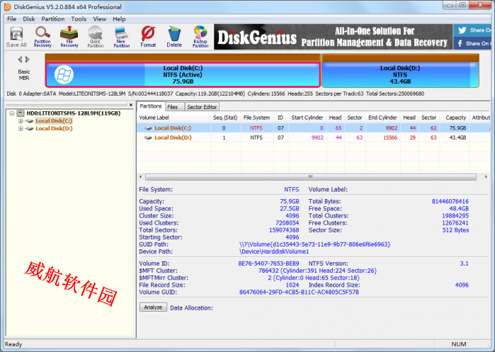The image size is (495, 352).
Task: Open the Tools menu
Action: pyautogui.click(x=79, y=19)
